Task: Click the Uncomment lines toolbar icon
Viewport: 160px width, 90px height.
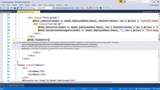Action: point(97,8)
